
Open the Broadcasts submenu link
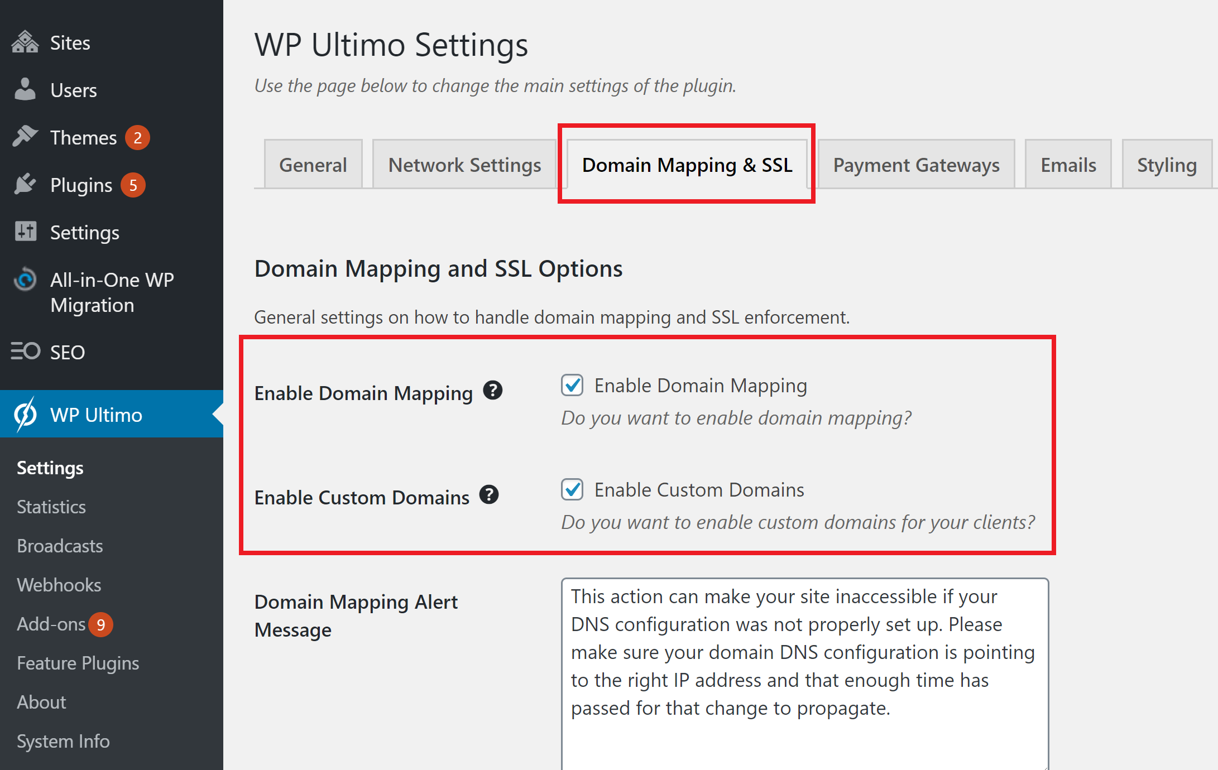point(60,546)
